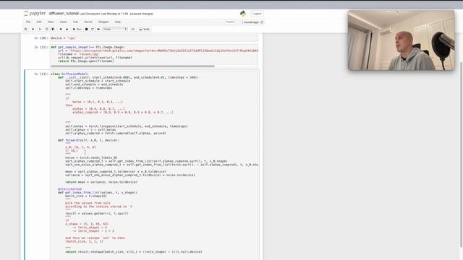Viewport: 463px width, 260px height.
Task: Open the Edit menu
Action: coord(39,22)
